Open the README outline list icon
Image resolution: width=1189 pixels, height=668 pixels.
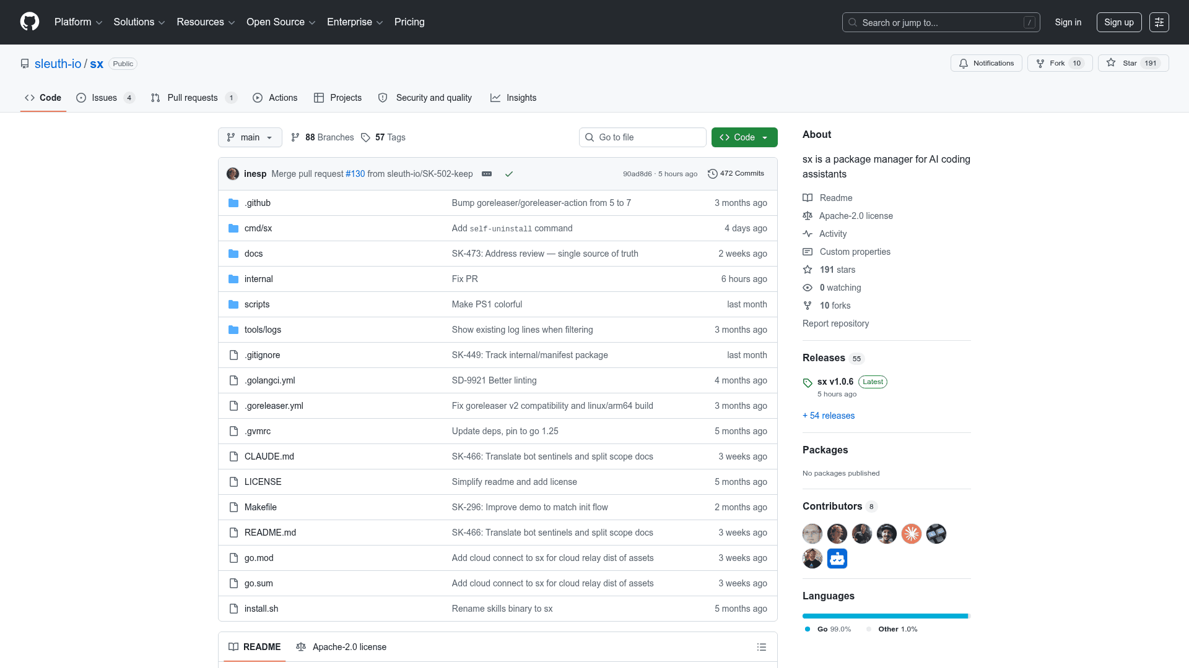tap(762, 647)
